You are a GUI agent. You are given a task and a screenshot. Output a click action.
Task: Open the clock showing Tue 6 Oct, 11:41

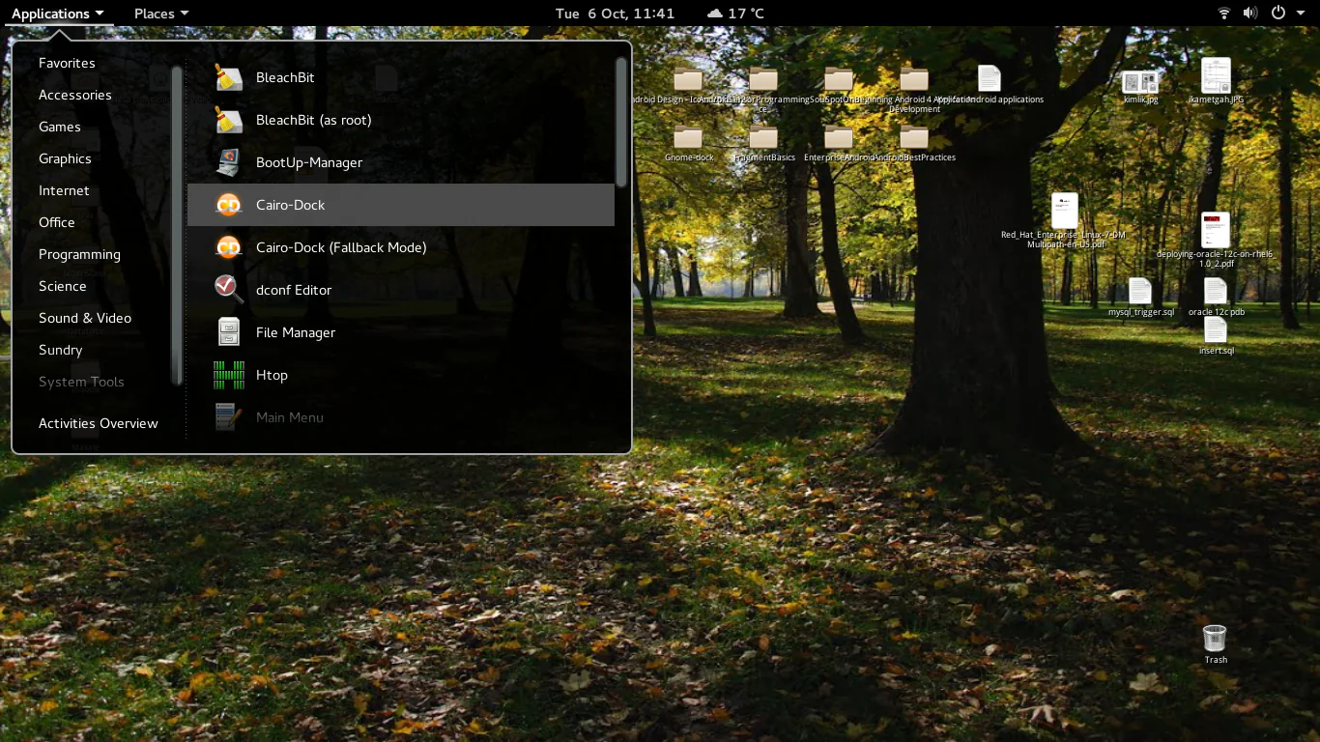[x=615, y=14]
